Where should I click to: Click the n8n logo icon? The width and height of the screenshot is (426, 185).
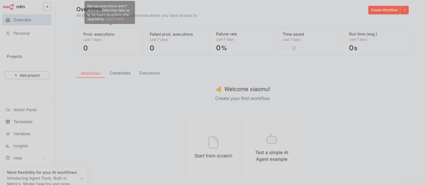pyautogui.click(x=8, y=7)
